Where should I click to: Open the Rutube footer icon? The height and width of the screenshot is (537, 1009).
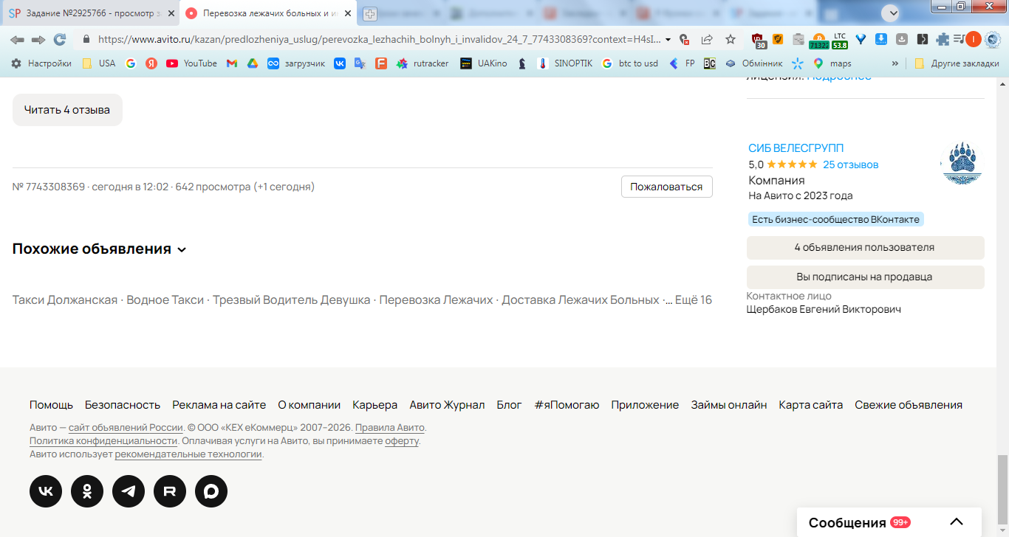click(x=170, y=491)
